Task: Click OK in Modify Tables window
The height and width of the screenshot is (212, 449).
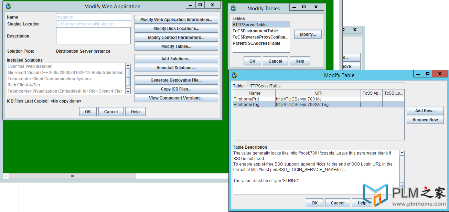Action: 253,61
